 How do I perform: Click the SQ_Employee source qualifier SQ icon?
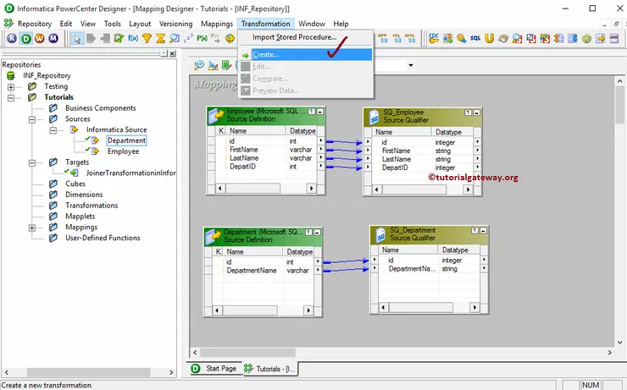tap(374, 117)
